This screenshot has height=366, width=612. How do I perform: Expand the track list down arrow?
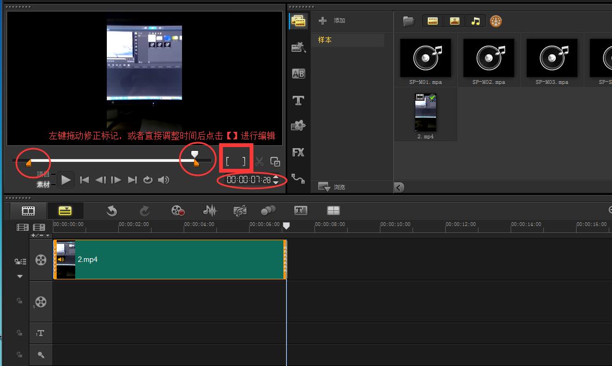coord(20,276)
